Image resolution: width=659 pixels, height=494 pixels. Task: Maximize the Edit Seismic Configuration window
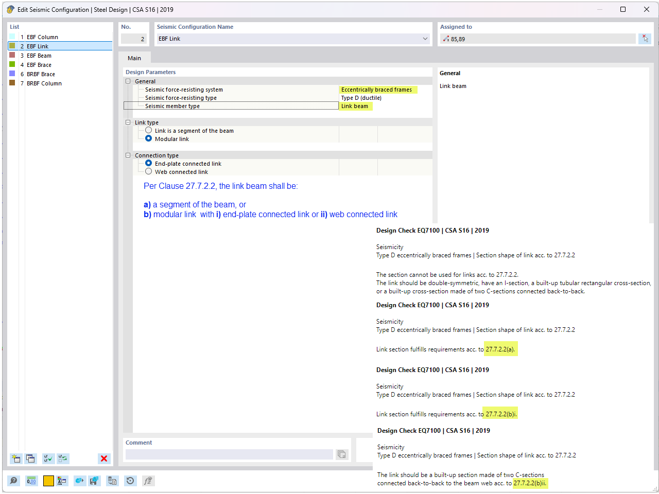pyautogui.click(x=623, y=9)
